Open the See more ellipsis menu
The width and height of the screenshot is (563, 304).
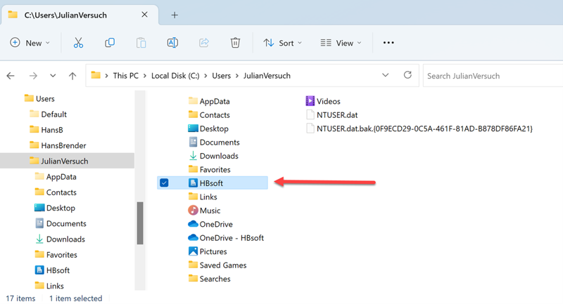[x=388, y=43]
